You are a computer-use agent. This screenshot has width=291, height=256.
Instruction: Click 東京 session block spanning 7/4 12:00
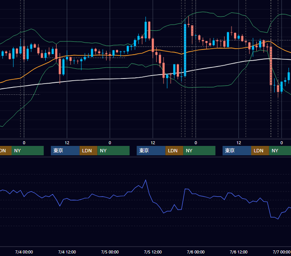click(65, 151)
